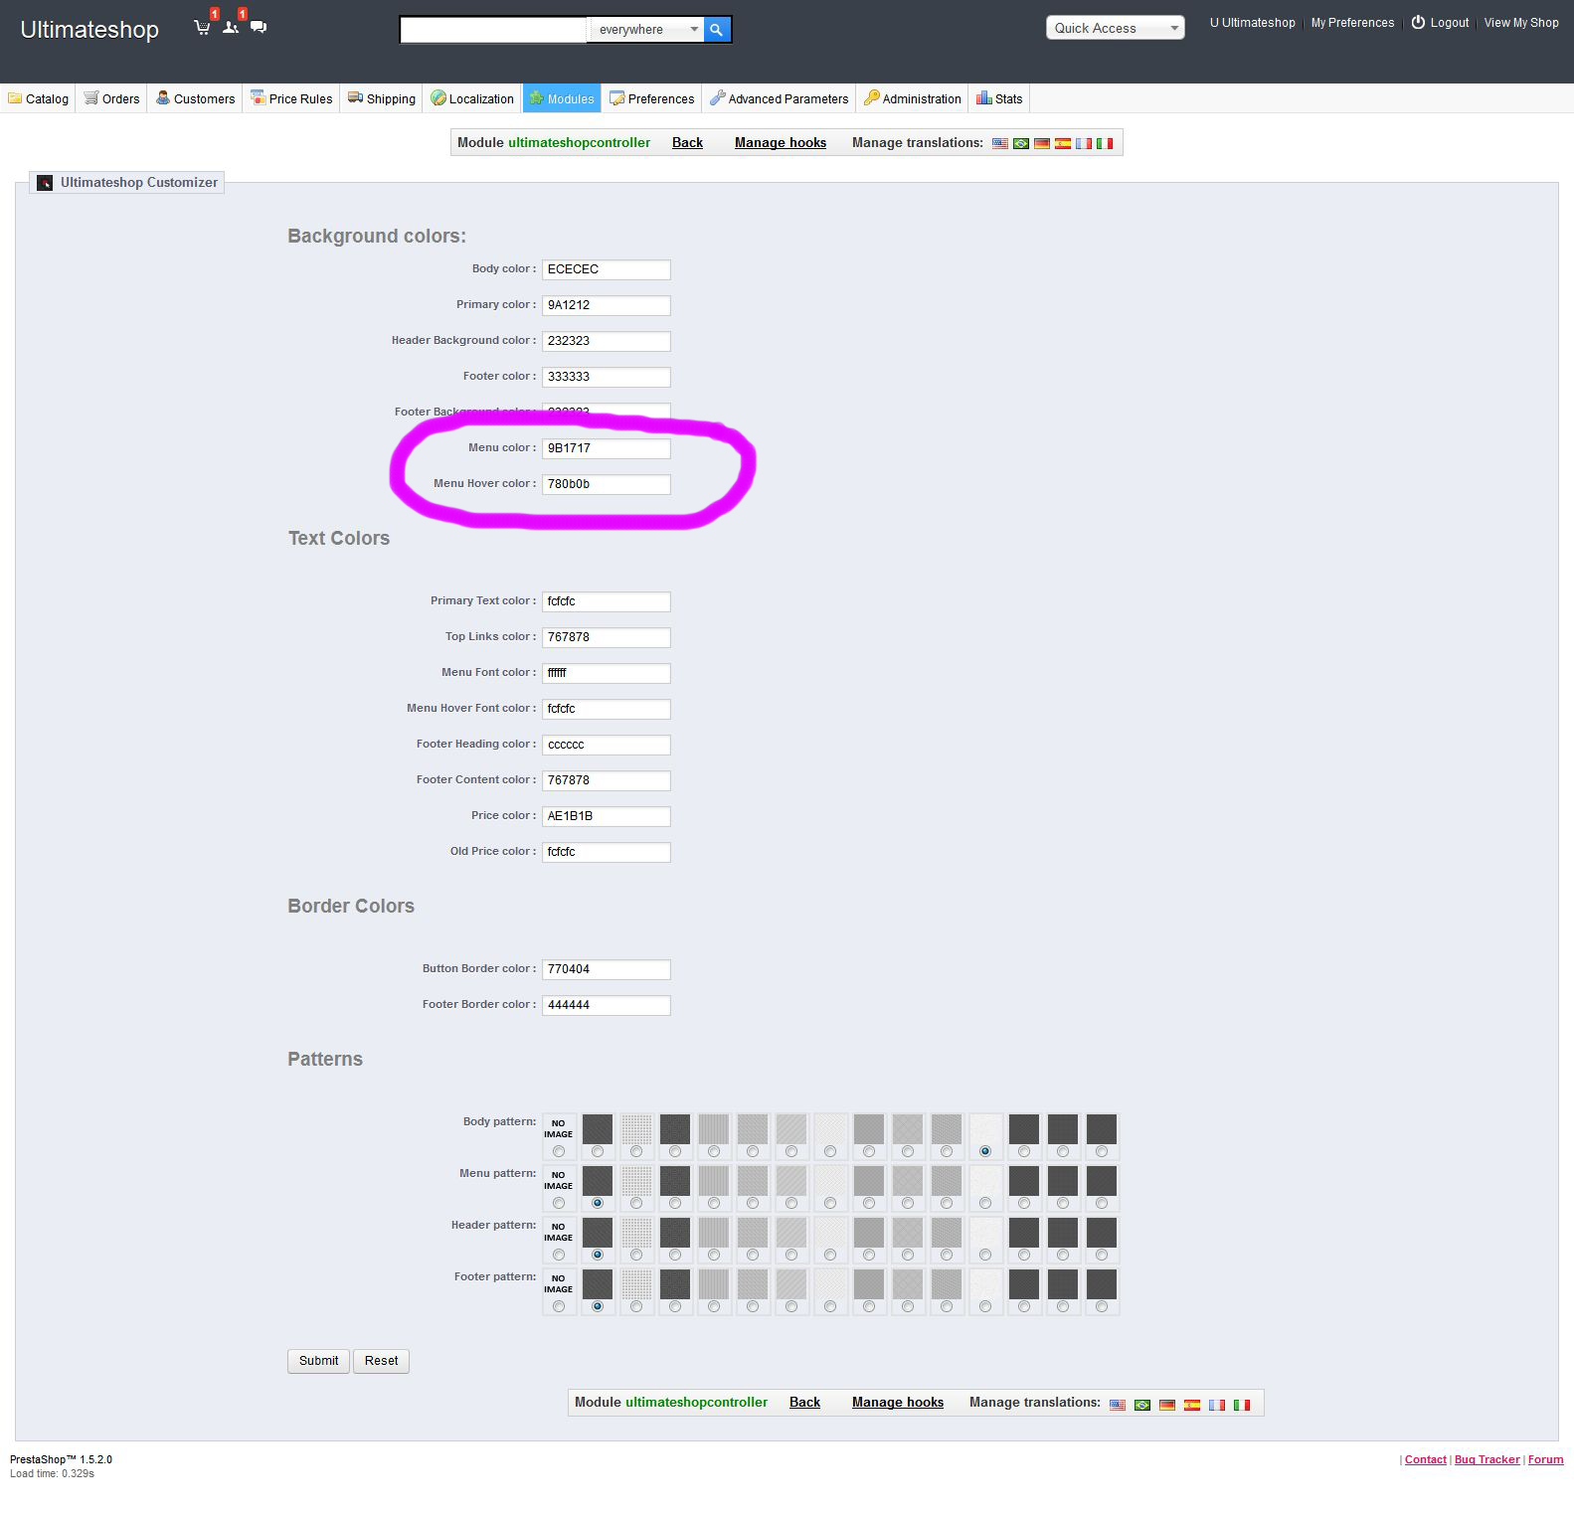The image size is (1574, 1516).
Task: Choose the US flag in bottom translations bar
Action: pyautogui.click(x=1118, y=1405)
